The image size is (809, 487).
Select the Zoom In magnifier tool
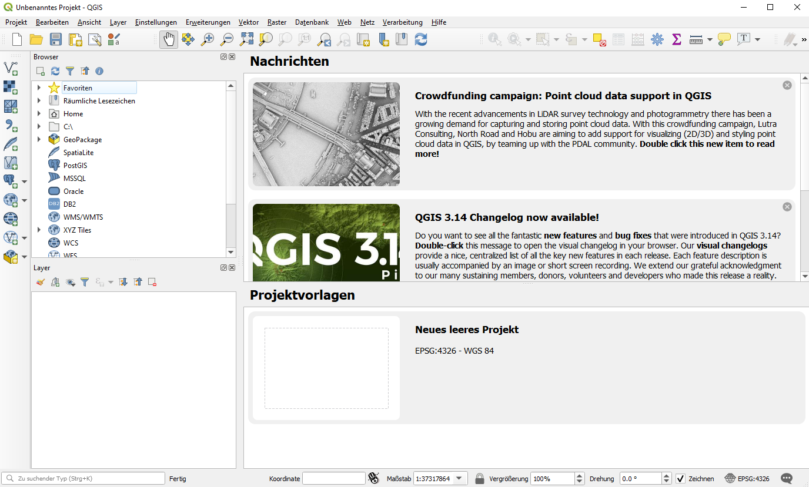pyautogui.click(x=208, y=39)
